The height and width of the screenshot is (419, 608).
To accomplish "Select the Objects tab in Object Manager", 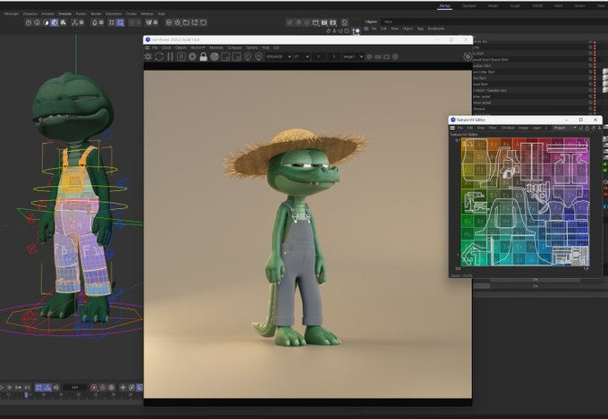I will (371, 21).
